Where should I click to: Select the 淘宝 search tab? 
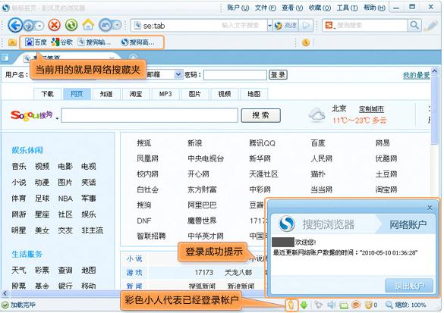136,94
